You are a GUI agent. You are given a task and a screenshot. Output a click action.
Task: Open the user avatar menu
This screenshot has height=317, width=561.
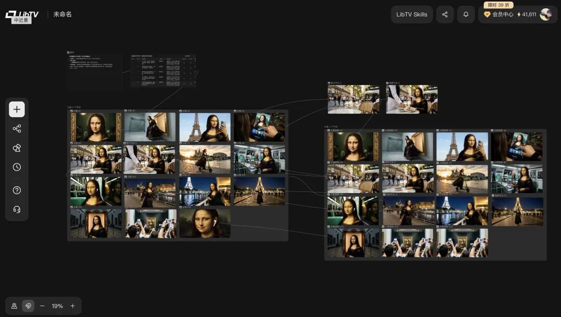pos(545,15)
